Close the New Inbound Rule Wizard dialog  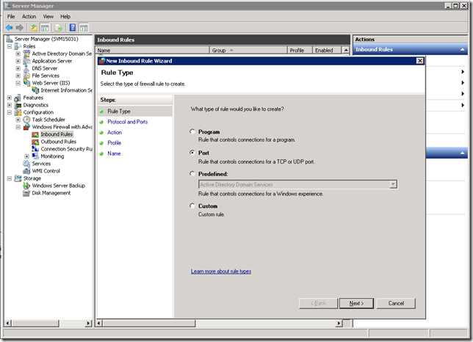pyautogui.click(x=419, y=61)
